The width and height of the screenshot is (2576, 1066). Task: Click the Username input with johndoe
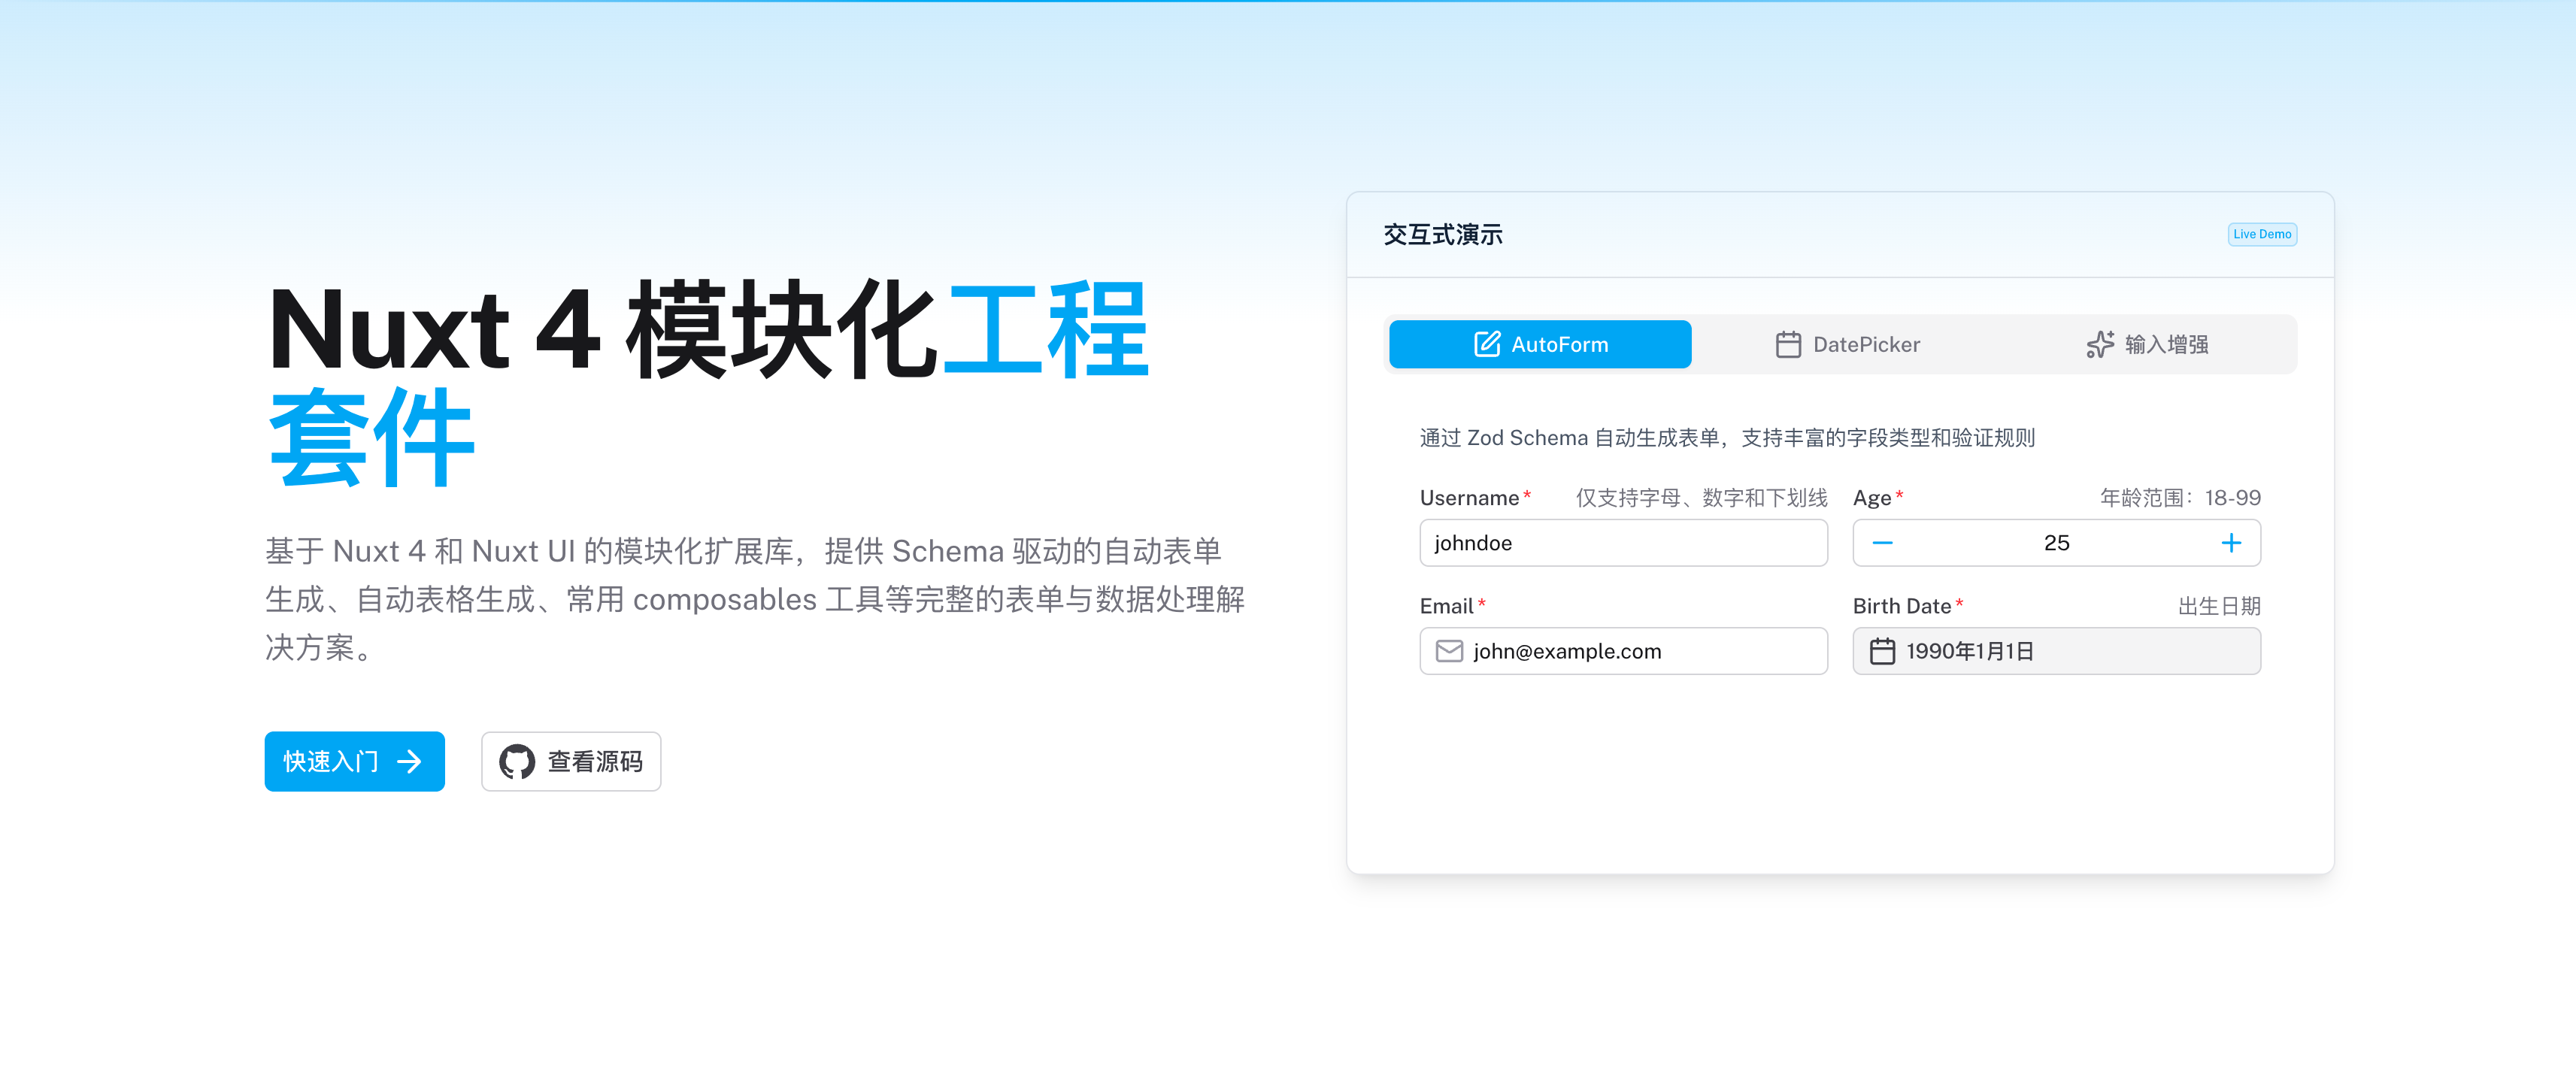click(1623, 543)
